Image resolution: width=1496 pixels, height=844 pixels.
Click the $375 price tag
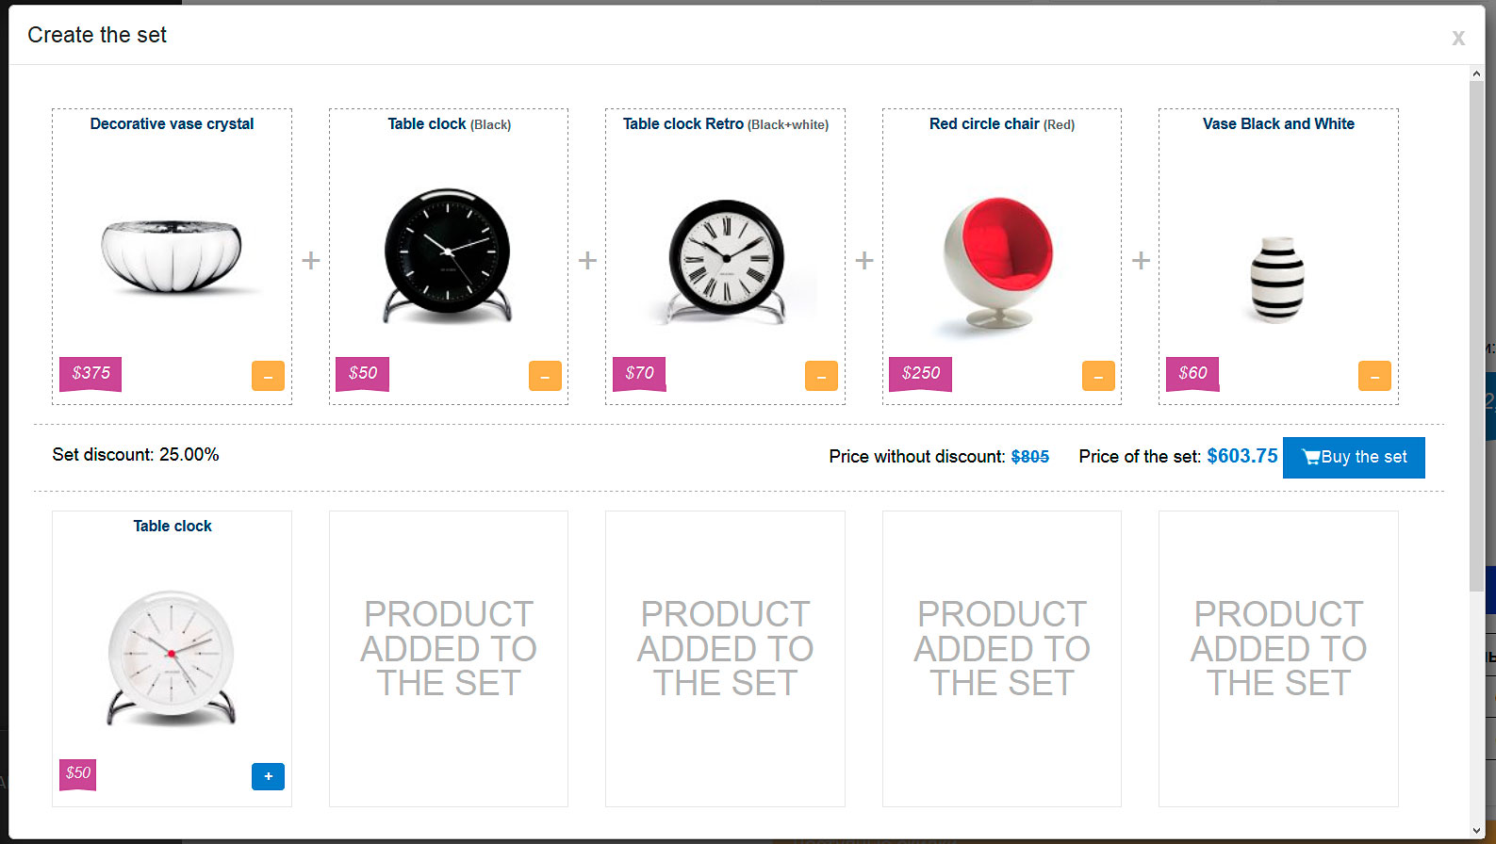click(x=90, y=373)
